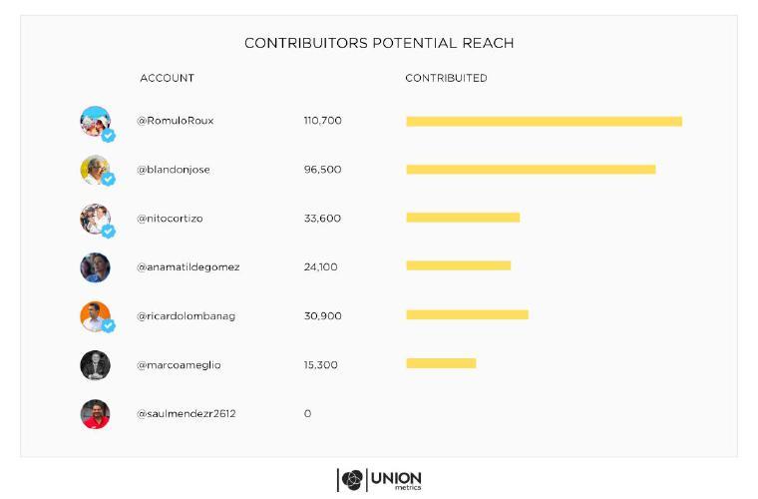Image resolution: width=758 pixels, height=499 pixels.
Task: Select the @marcoameglio handle text
Action: pos(179,365)
